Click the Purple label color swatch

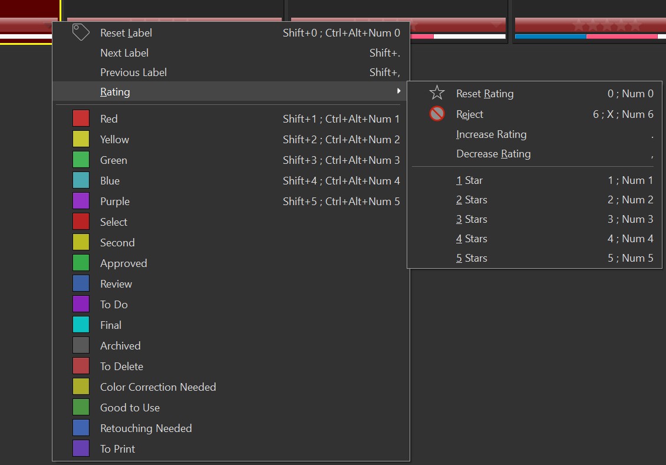pos(81,201)
